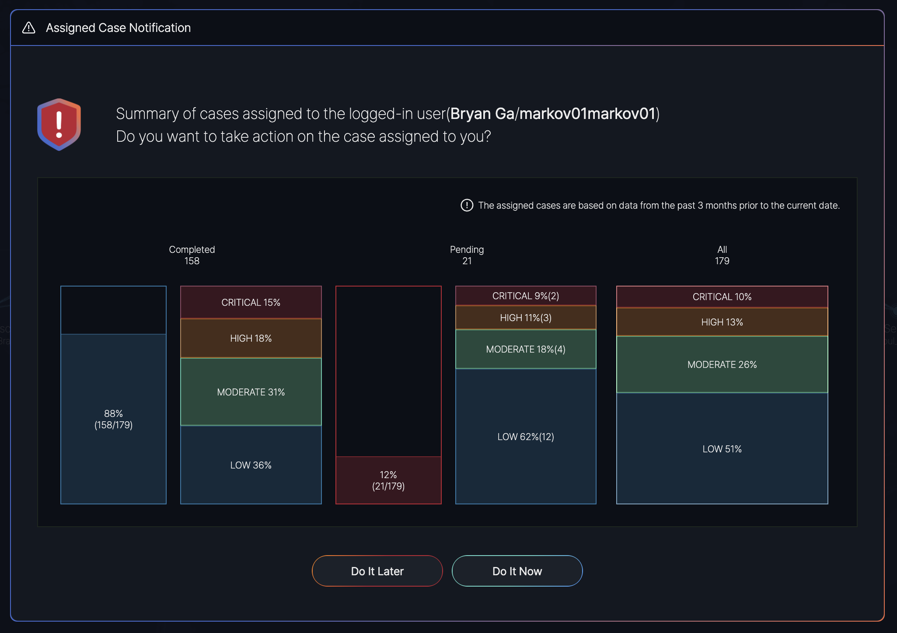
Task: Click the 12% (21/179) pending bar
Action: 388,480
